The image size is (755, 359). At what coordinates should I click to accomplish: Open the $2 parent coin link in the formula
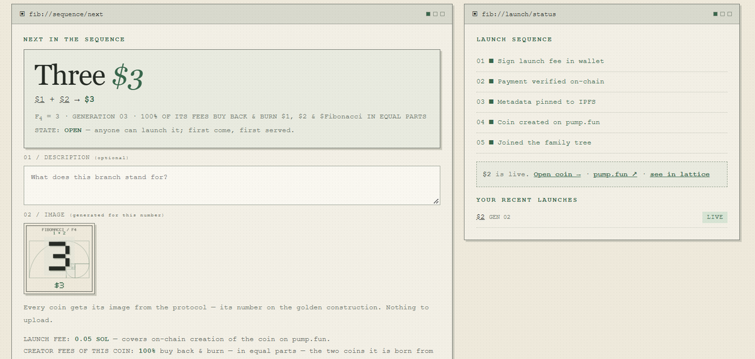point(64,99)
